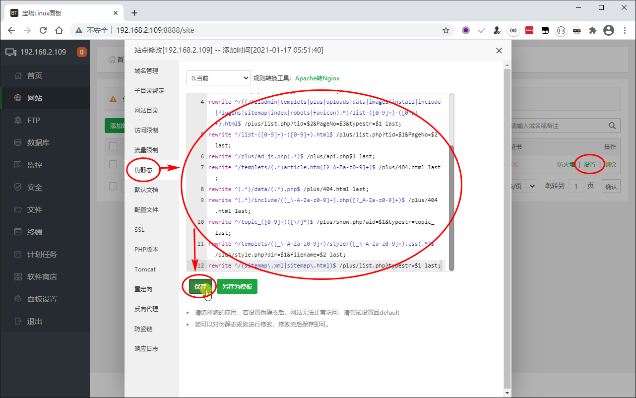
Task: Click the code editor vertical scrollbar
Action: pyautogui.click(x=451, y=207)
